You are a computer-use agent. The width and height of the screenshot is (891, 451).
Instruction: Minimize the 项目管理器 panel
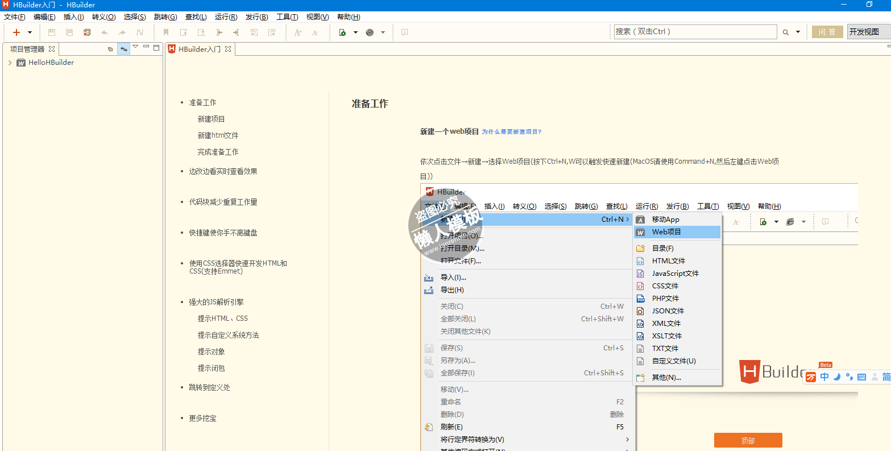click(146, 47)
